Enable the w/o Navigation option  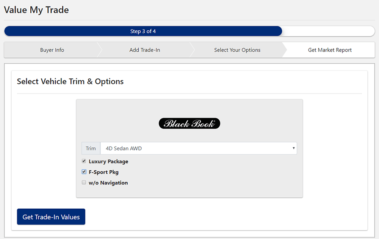pyautogui.click(x=84, y=182)
